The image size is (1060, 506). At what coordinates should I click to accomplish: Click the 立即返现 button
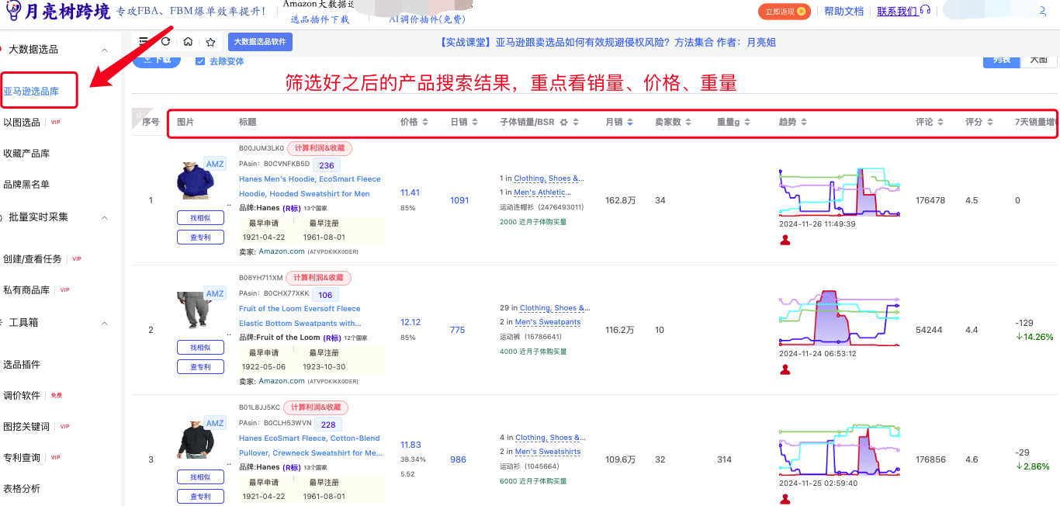point(783,12)
